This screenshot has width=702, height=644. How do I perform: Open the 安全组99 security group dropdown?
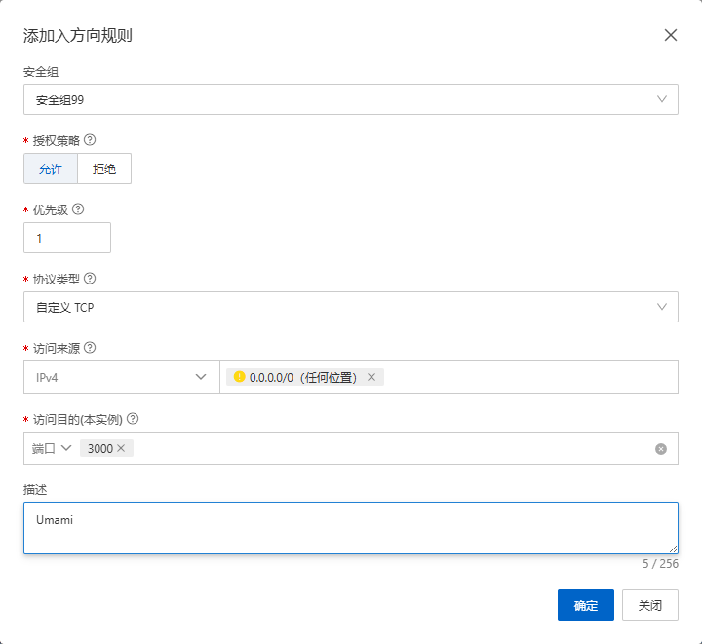click(x=351, y=99)
